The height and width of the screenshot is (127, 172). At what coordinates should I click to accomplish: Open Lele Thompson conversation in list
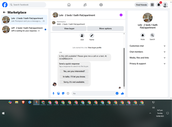[x=24, y=20]
